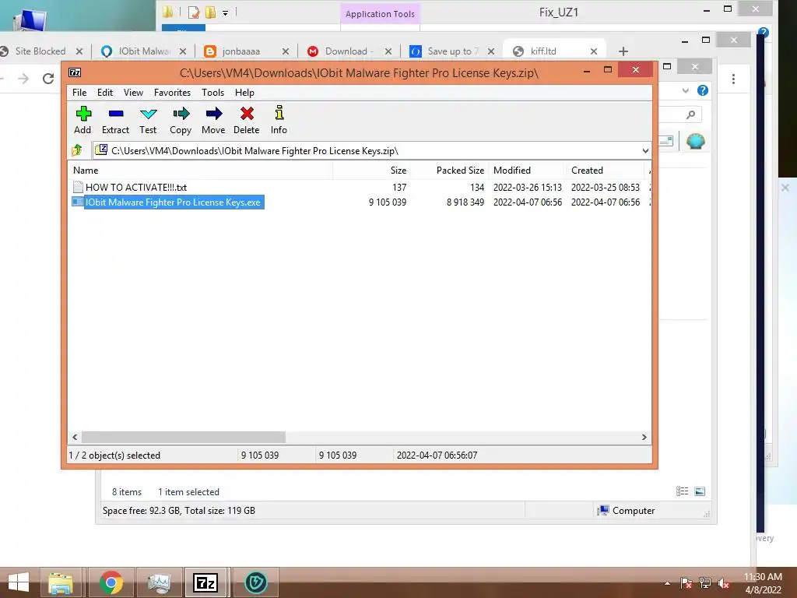Screen dimensions: 797x598
Task: Switch Explorer to details view icon
Action: (682, 491)
